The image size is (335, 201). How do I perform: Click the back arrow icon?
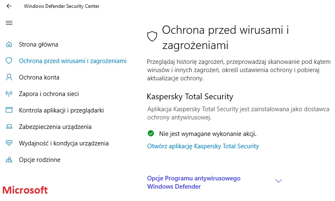(9, 6)
